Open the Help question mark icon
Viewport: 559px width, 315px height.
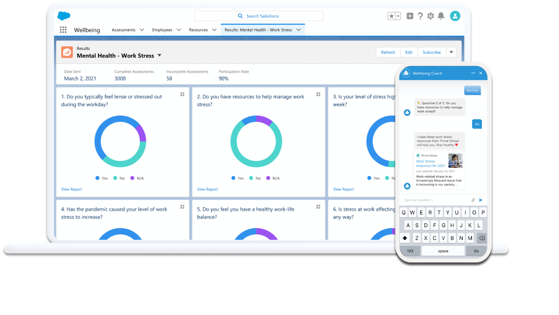coord(420,16)
